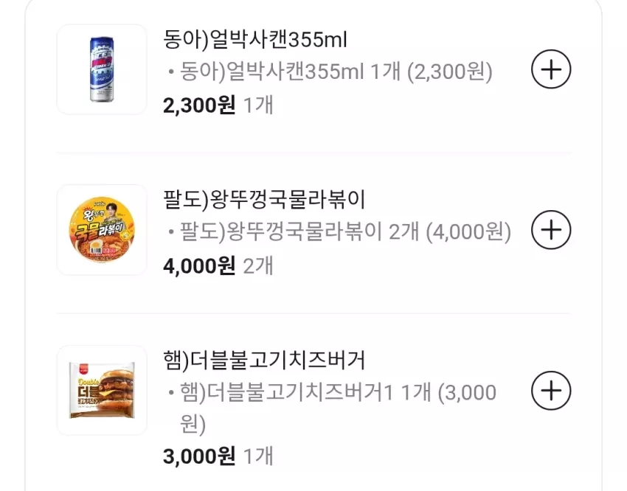The height and width of the screenshot is (491, 627).
Task: Click option line 동아)얼박사캔355ml 1개 (2,300원)
Action: (x=330, y=72)
